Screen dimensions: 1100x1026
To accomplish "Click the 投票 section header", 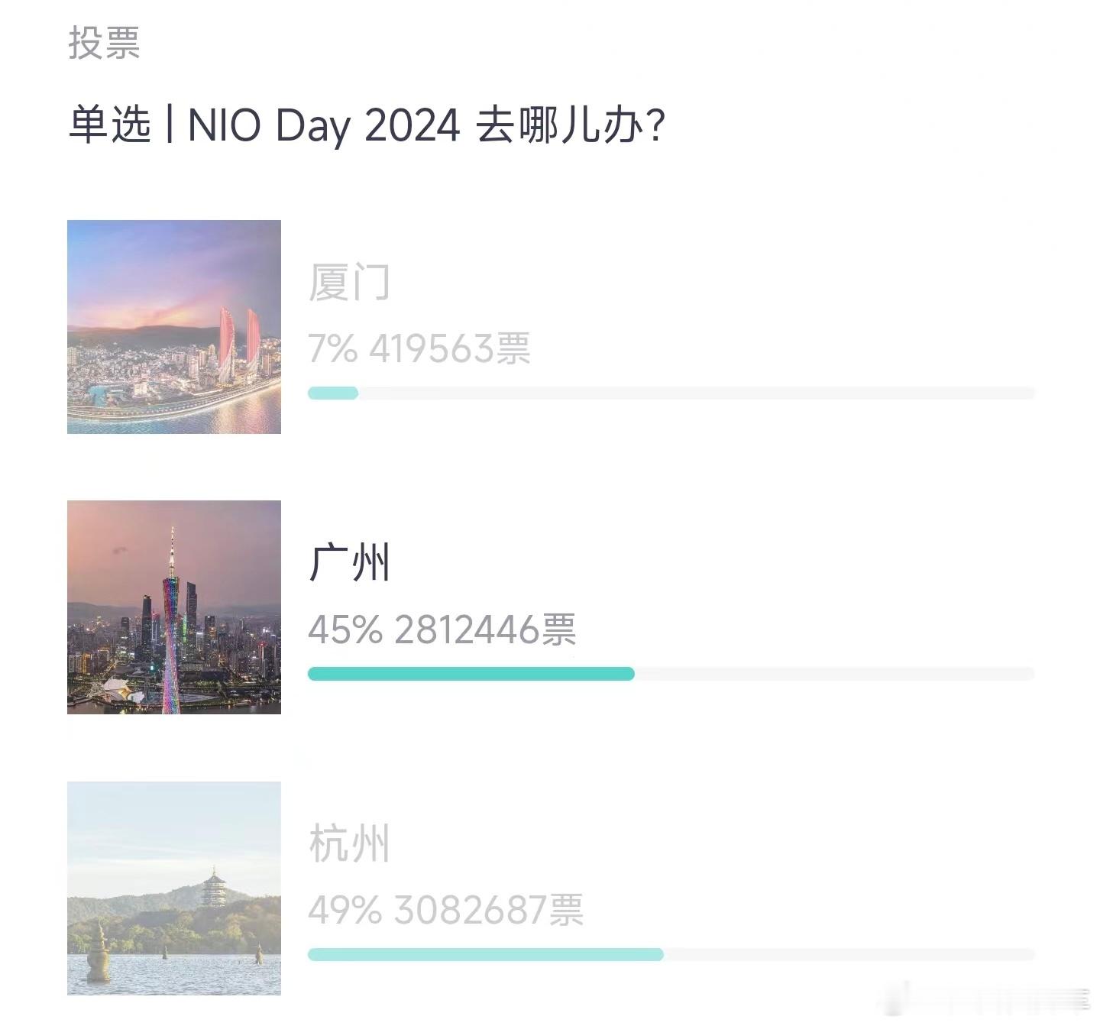I will pos(104,42).
